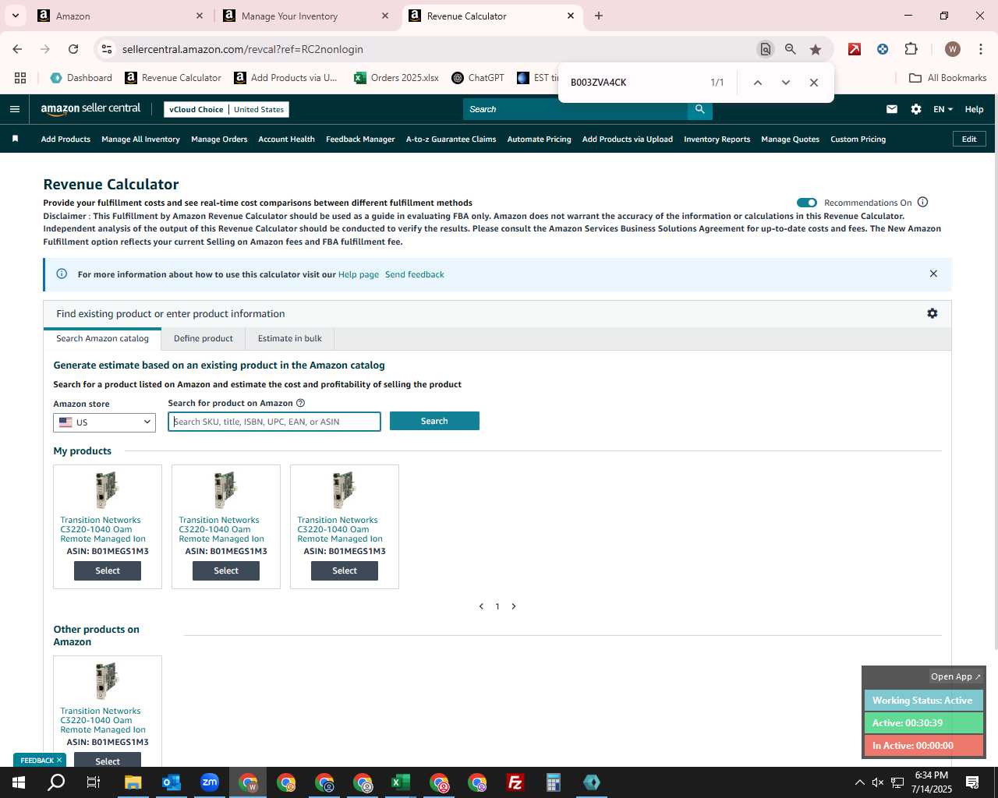
Task: Open Manage Orders in navigation bar
Action: (x=219, y=139)
